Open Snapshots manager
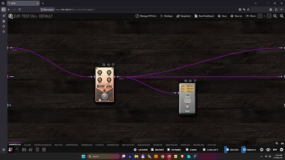The height and width of the screenshot is (160, 285). click(x=183, y=16)
